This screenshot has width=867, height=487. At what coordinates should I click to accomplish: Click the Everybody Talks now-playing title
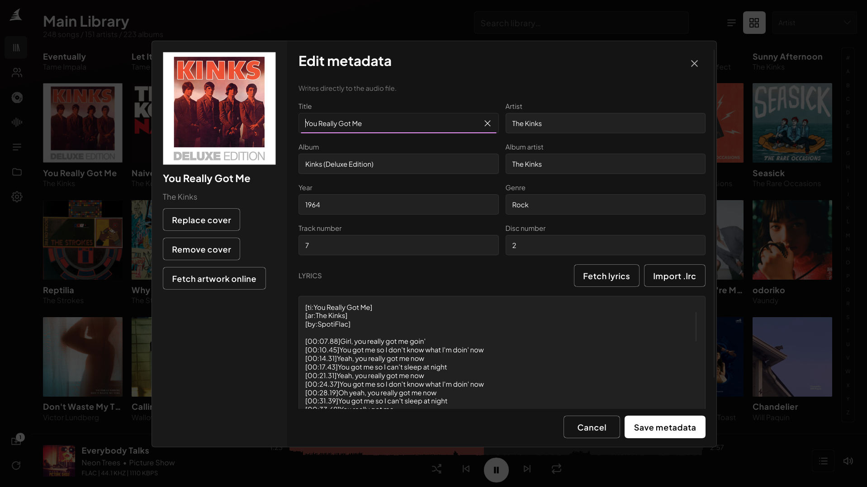[115, 450]
